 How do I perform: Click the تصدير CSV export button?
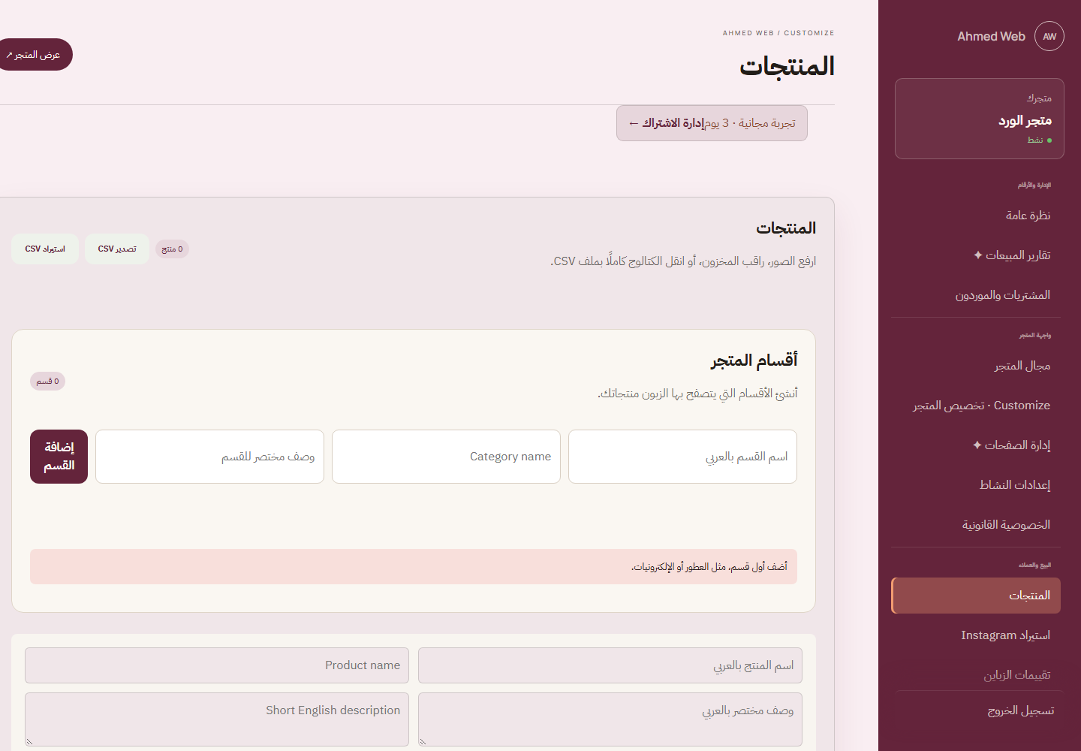(117, 249)
